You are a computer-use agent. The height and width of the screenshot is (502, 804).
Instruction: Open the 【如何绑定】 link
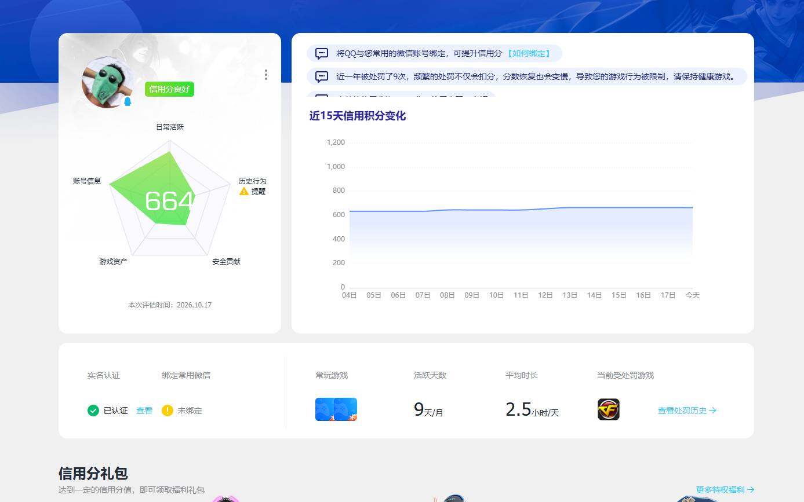click(527, 53)
